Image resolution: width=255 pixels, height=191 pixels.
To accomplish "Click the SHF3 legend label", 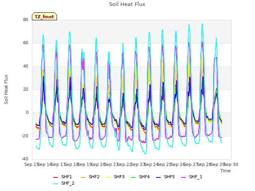I will pos(119,177).
